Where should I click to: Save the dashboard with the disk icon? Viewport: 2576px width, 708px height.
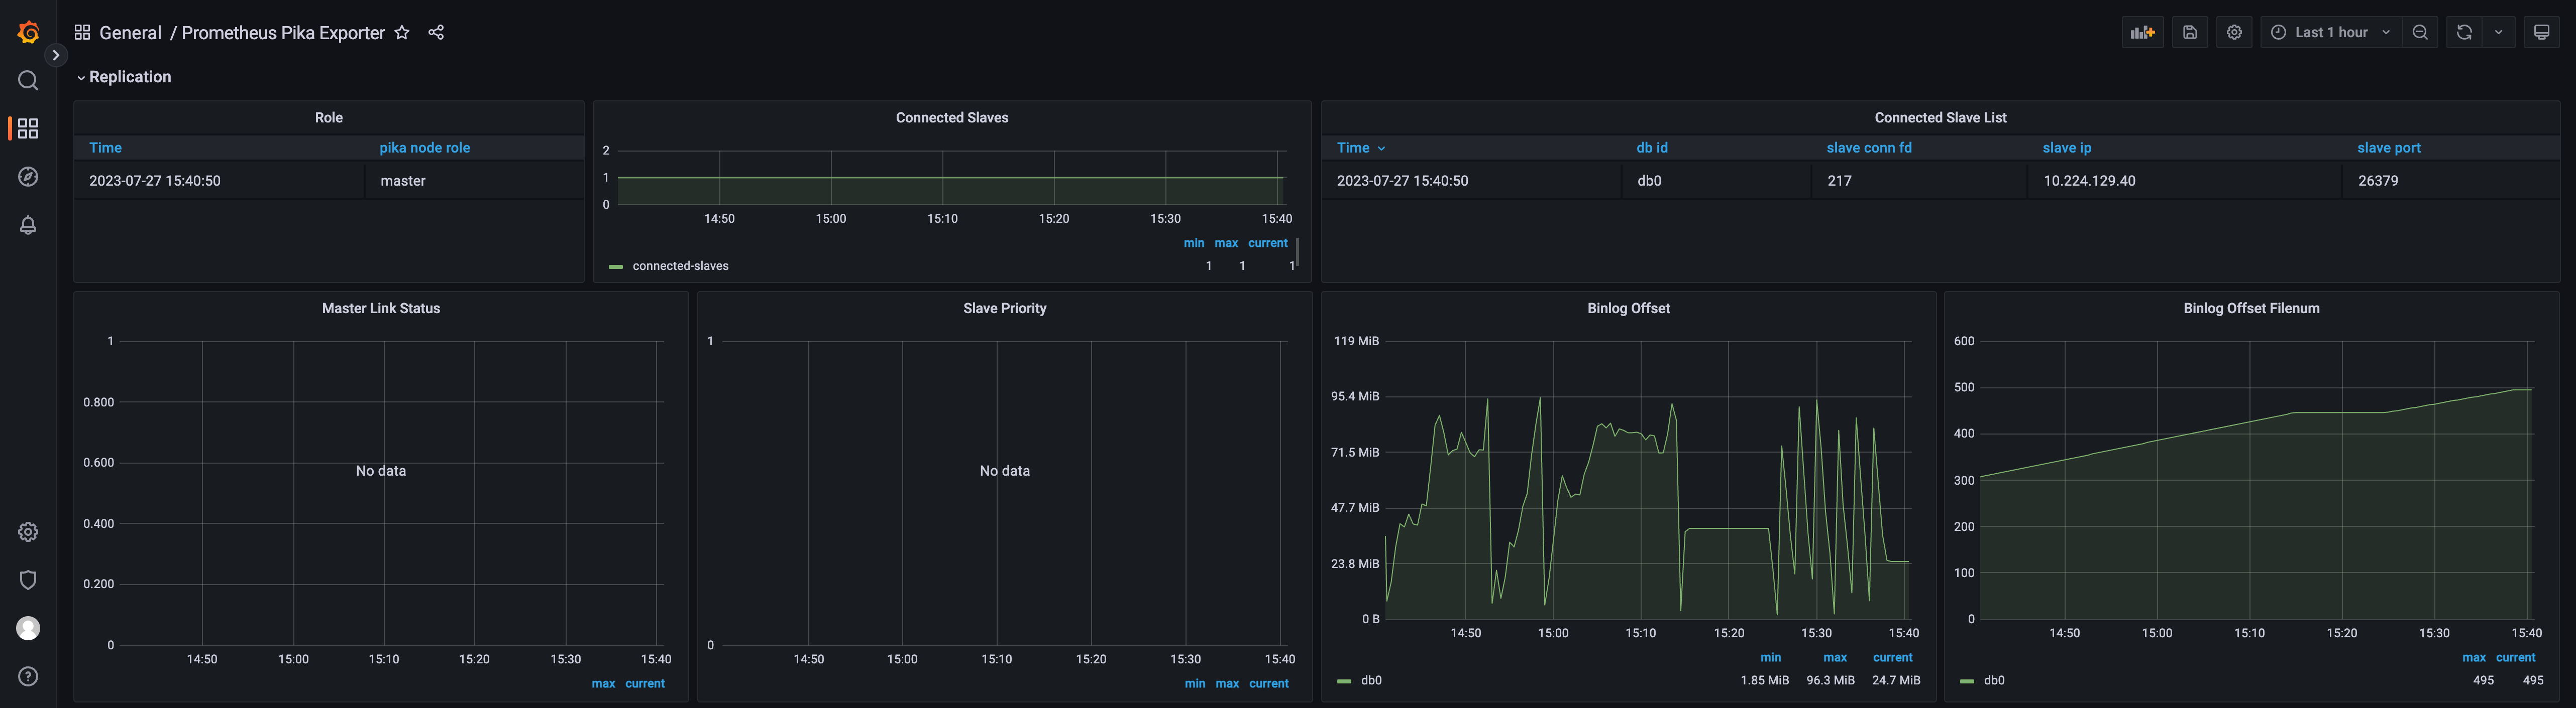tap(2190, 33)
